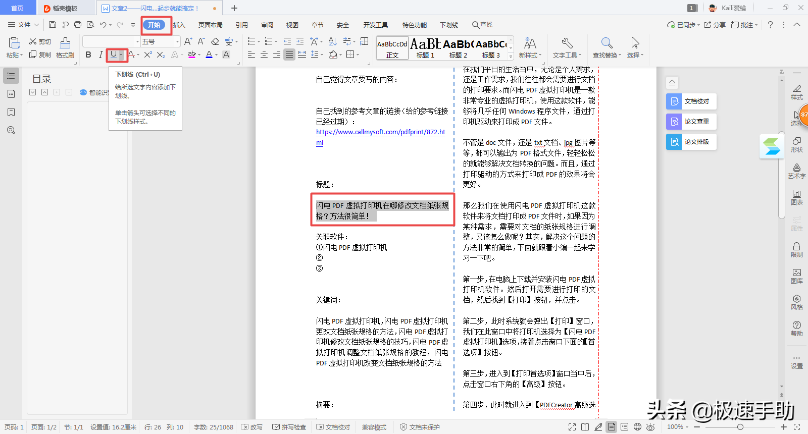Increase font size with A+ icon
This screenshot has height=434, width=808.
188,41
